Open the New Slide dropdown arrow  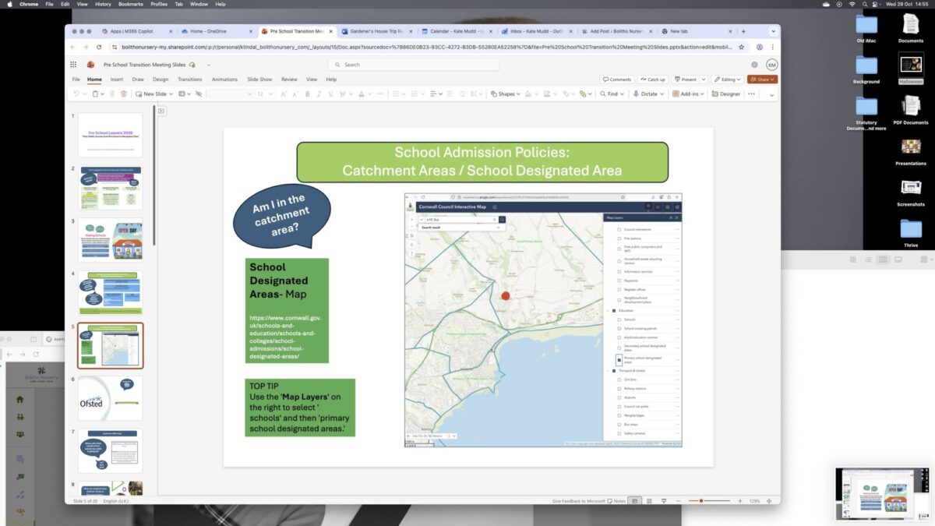click(170, 94)
